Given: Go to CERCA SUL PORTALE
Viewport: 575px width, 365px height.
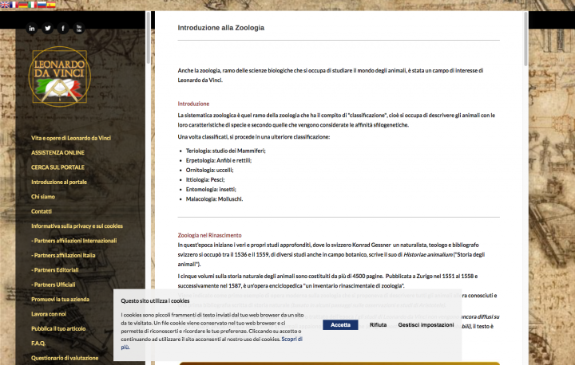Looking at the screenshot, I should click(x=57, y=167).
